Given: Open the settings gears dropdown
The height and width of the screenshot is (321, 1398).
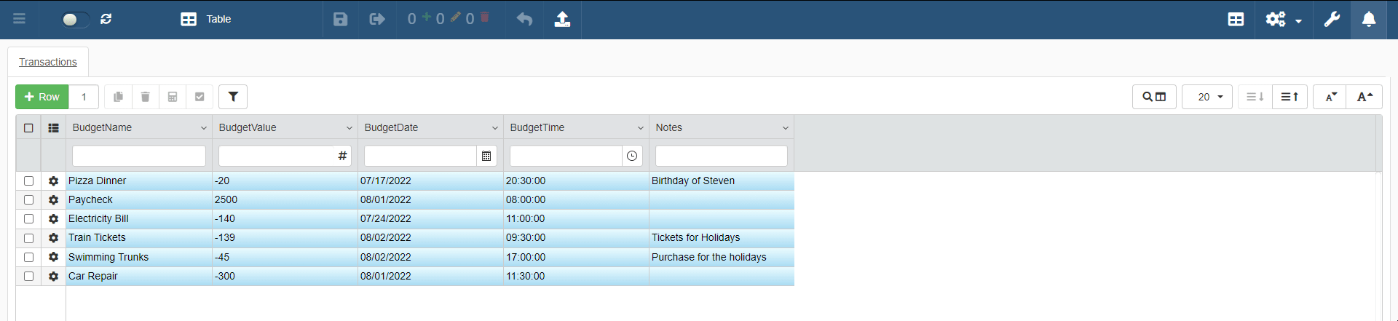Looking at the screenshot, I should [x=1283, y=19].
